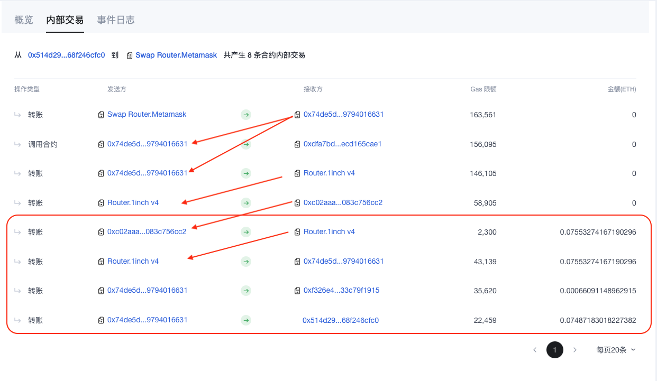The width and height of the screenshot is (657, 381).
Task: Open Router.1inch v4 sender in 58,905 gas row
Action: click(x=133, y=202)
